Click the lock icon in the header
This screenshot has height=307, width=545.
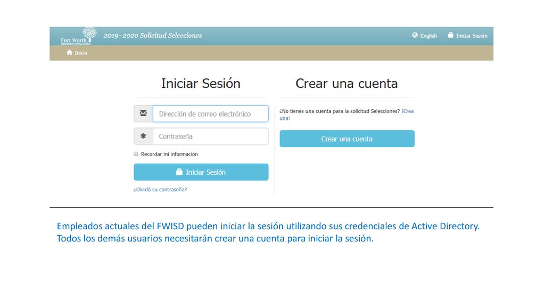click(450, 35)
